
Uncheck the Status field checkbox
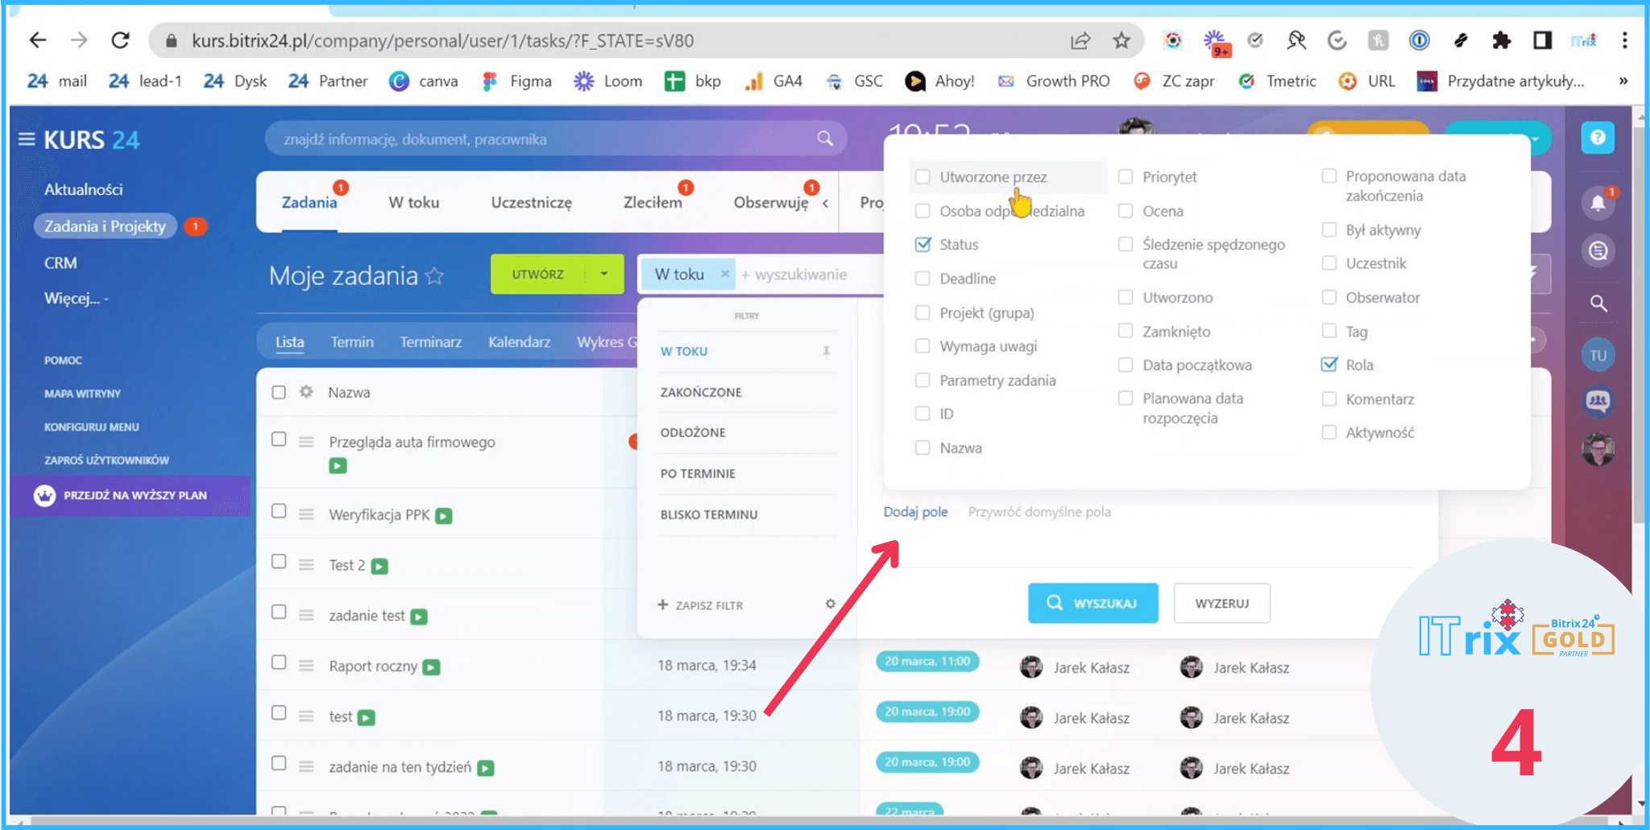coord(923,244)
